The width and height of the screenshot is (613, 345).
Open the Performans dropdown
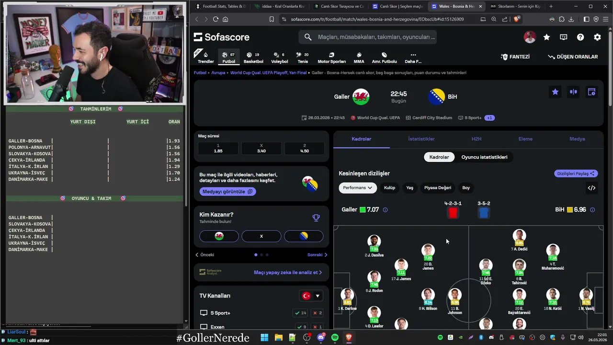[x=358, y=188]
